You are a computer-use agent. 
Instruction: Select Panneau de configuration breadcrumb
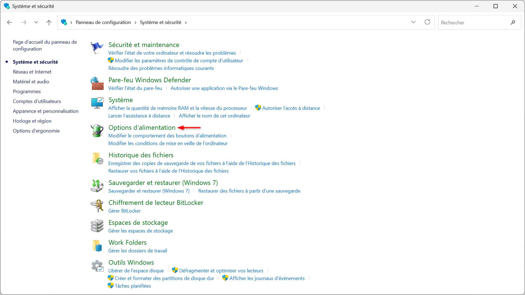coord(103,22)
